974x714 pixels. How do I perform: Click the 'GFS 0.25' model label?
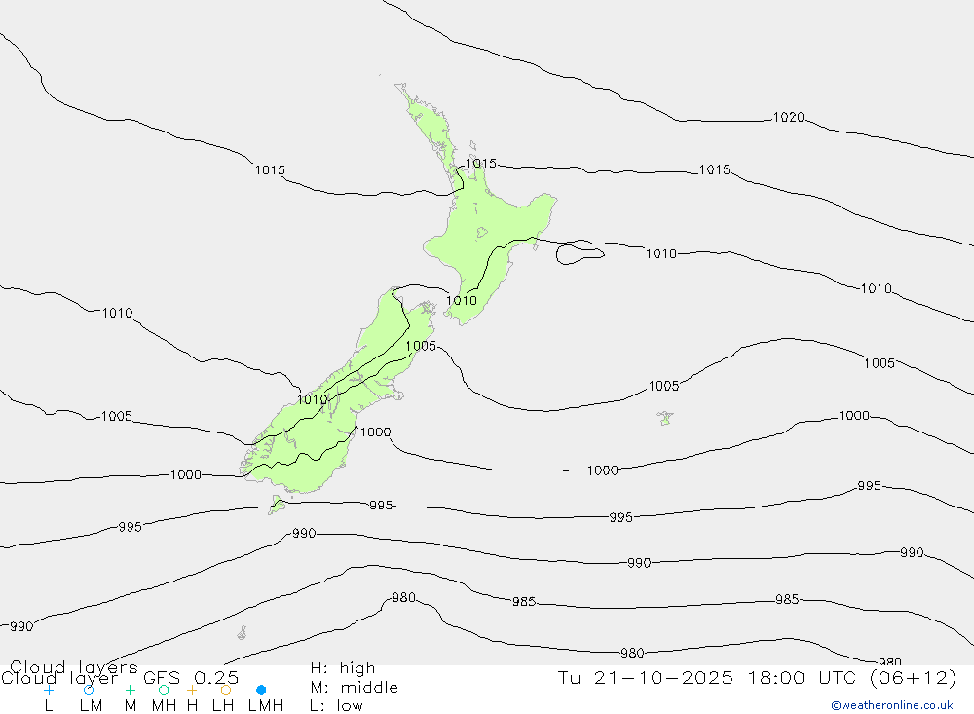(x=191, y=678)
